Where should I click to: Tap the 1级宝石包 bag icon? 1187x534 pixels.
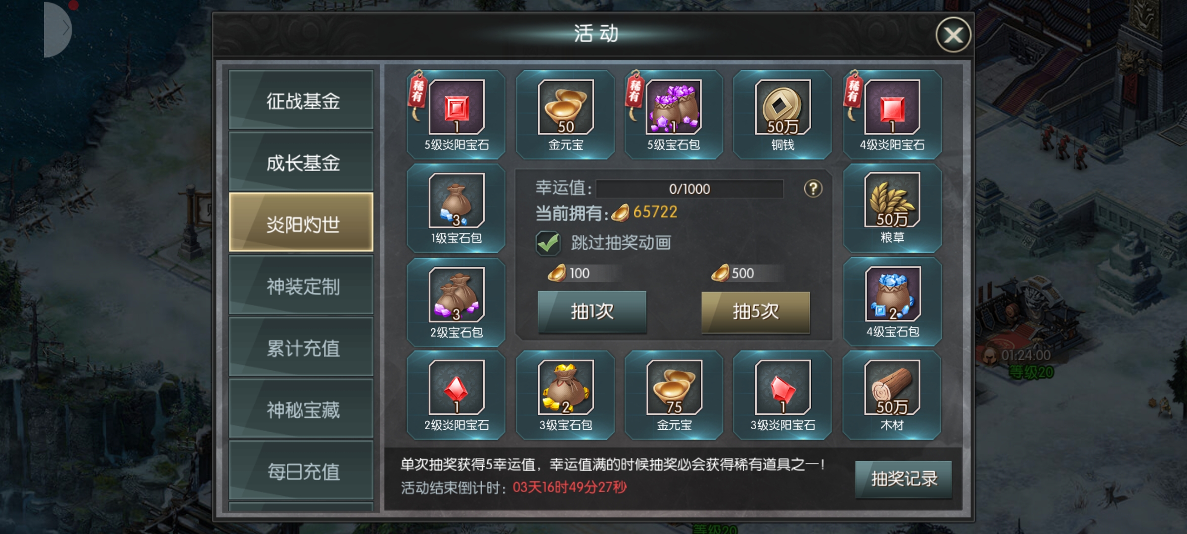coord(456,200)
